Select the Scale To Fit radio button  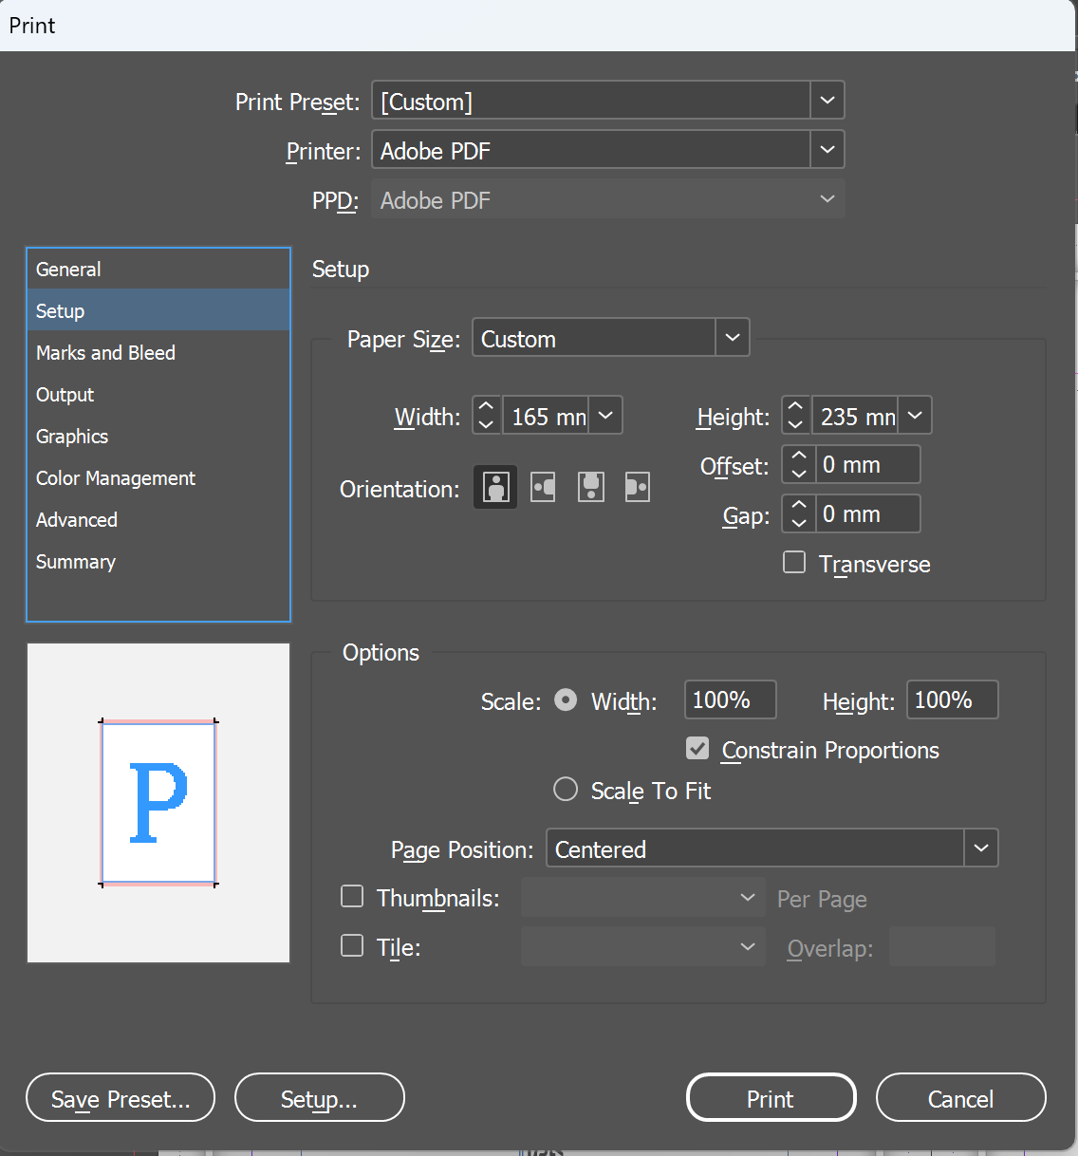click(566, 790)
